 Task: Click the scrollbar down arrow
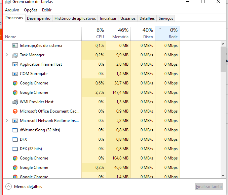coord(223,176)
